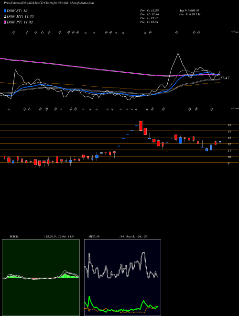Click the white DOW MT legend swatch
The width and height of the screenshot is (239, 316).
[x=5, y=17]
